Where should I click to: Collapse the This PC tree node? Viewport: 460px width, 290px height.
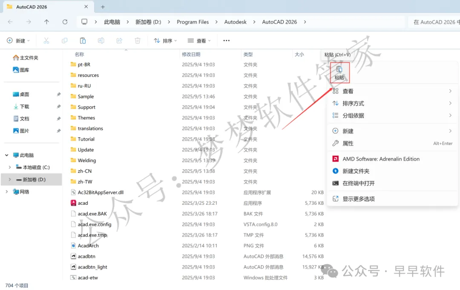pos(7,155)
